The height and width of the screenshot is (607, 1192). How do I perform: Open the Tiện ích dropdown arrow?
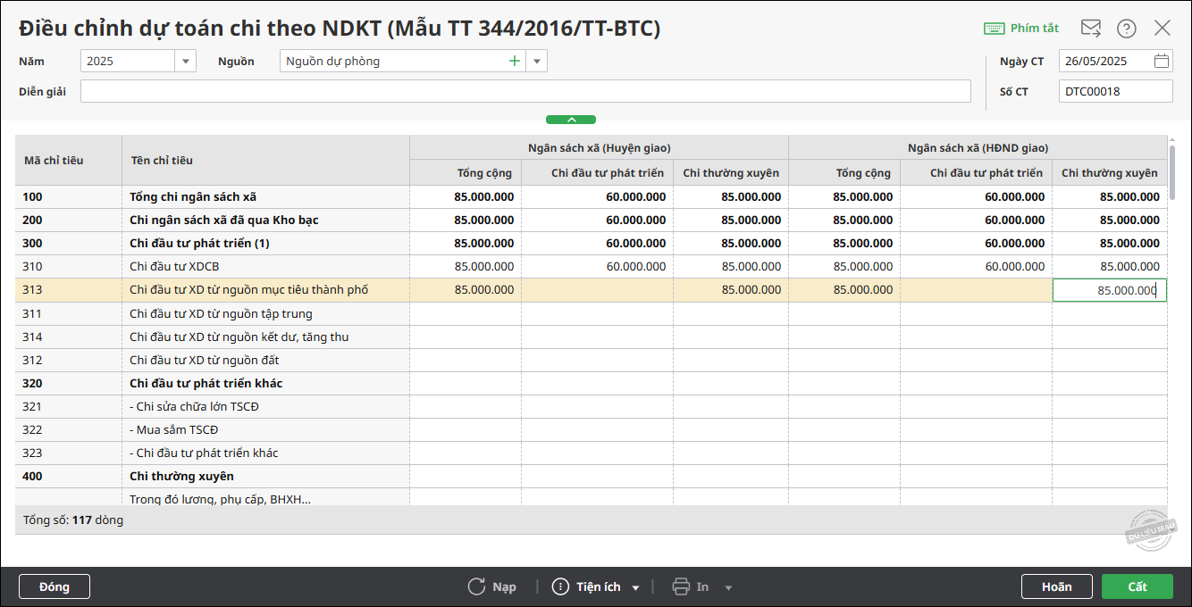[635, 587]
